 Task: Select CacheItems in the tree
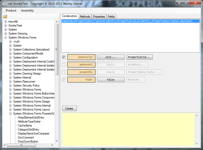[x=25, y=125]
